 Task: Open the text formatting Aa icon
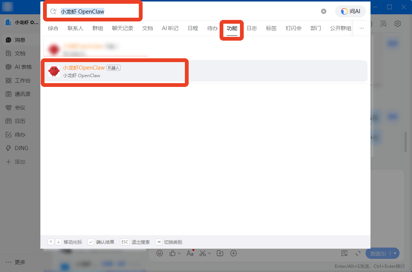point(190,253)
